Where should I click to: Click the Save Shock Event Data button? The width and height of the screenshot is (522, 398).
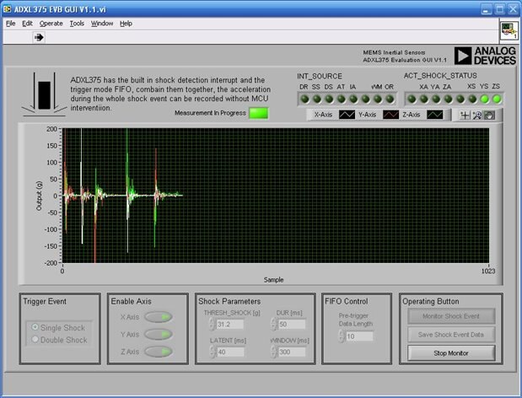[450, 335]
